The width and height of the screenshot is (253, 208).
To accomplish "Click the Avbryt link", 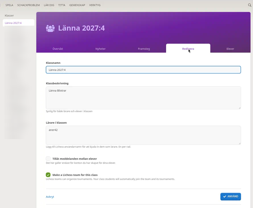I will click(50, 197).
